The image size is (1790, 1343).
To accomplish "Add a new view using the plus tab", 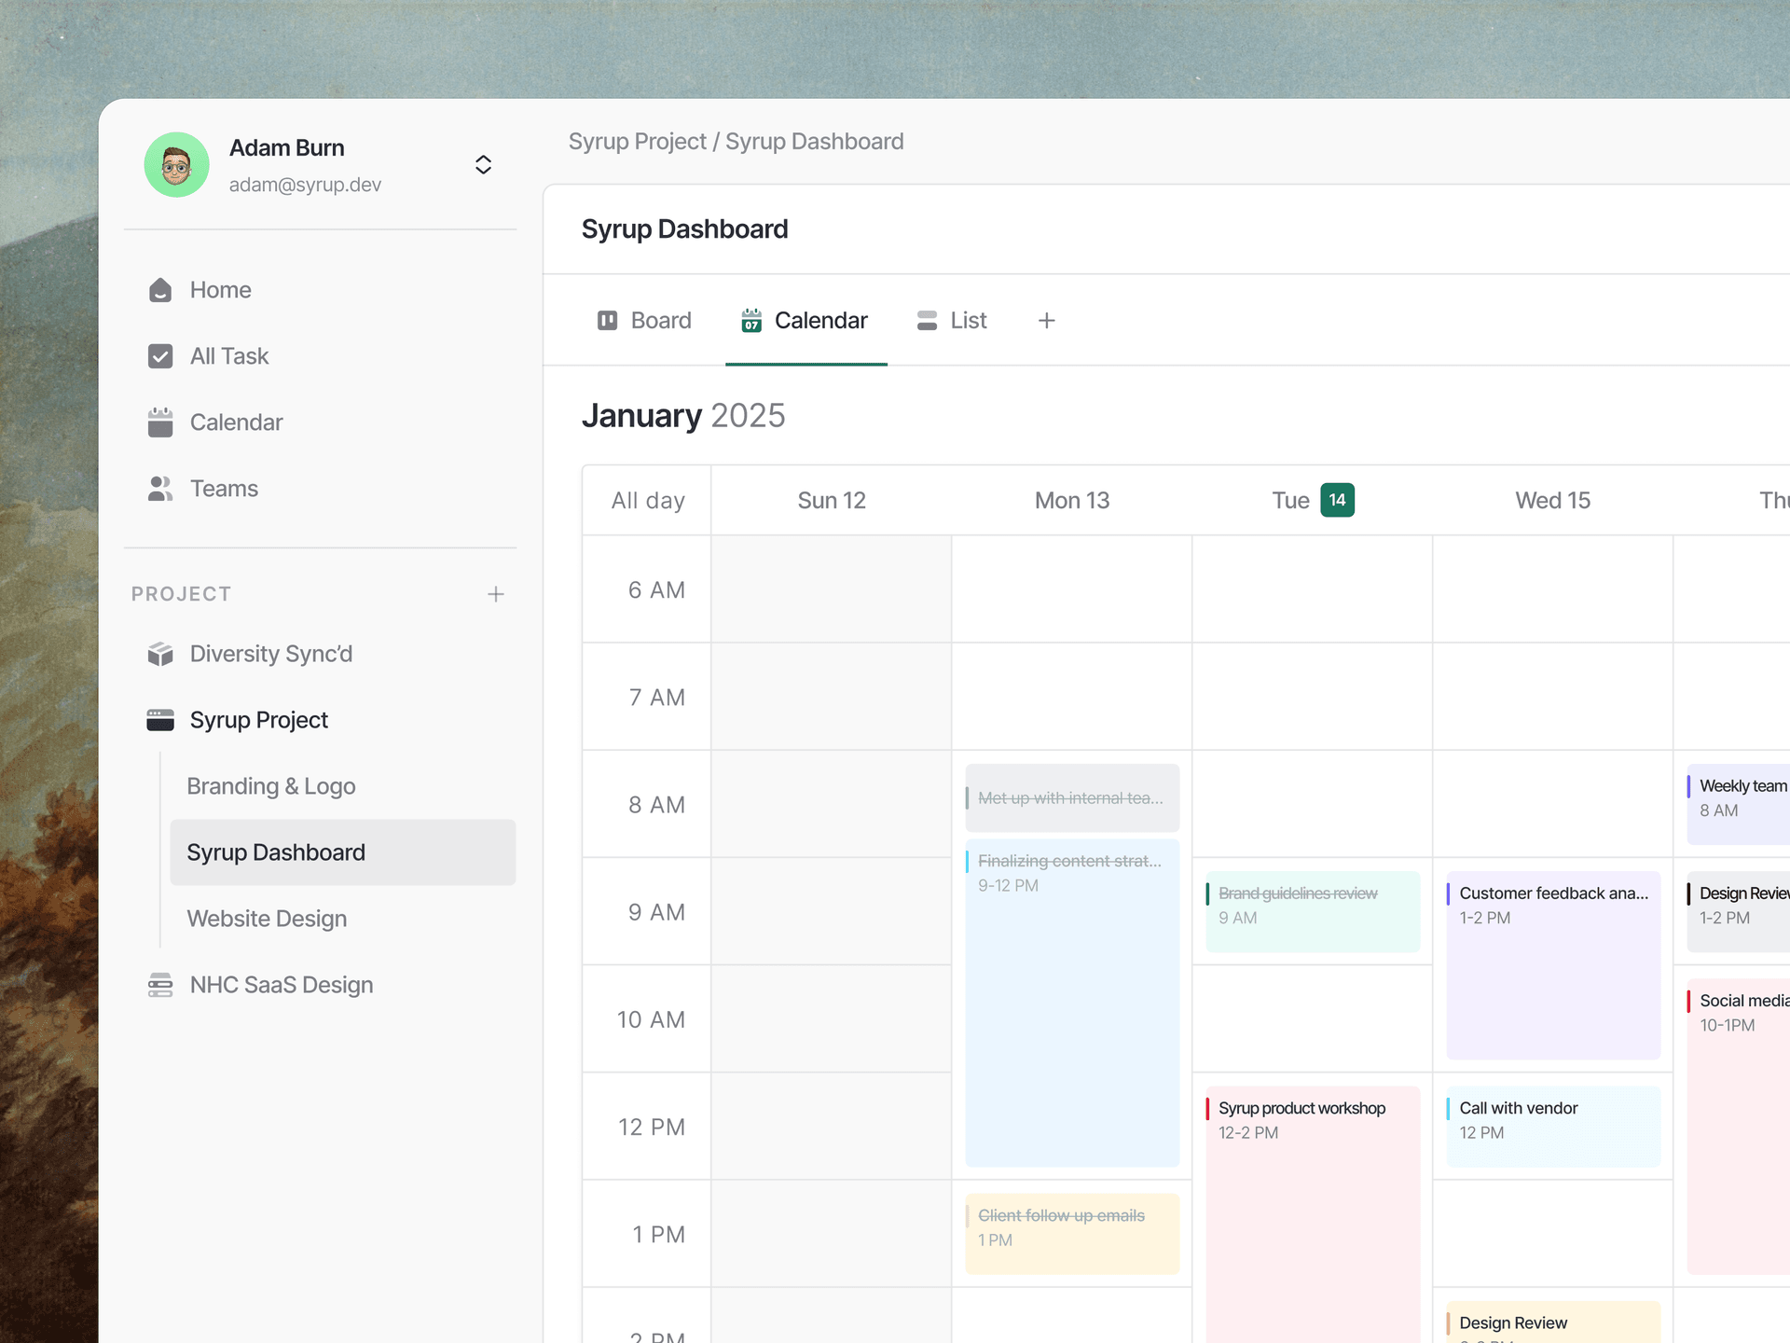I will [1046, 320].
